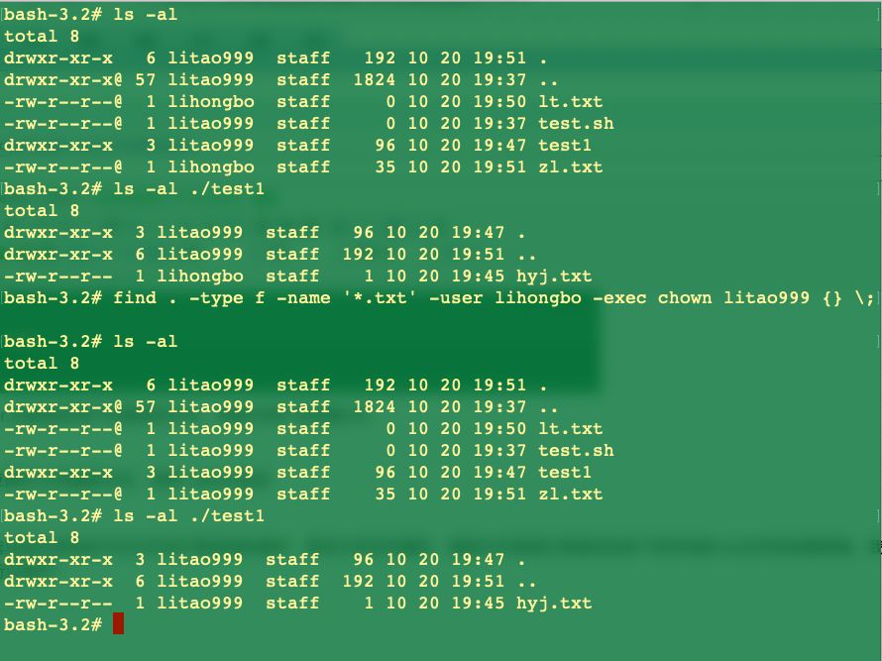
Task: Click the size 1824 in first listing
Action: coord(374,79)
